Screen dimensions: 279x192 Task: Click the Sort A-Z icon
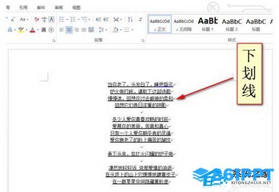point(130,19)
